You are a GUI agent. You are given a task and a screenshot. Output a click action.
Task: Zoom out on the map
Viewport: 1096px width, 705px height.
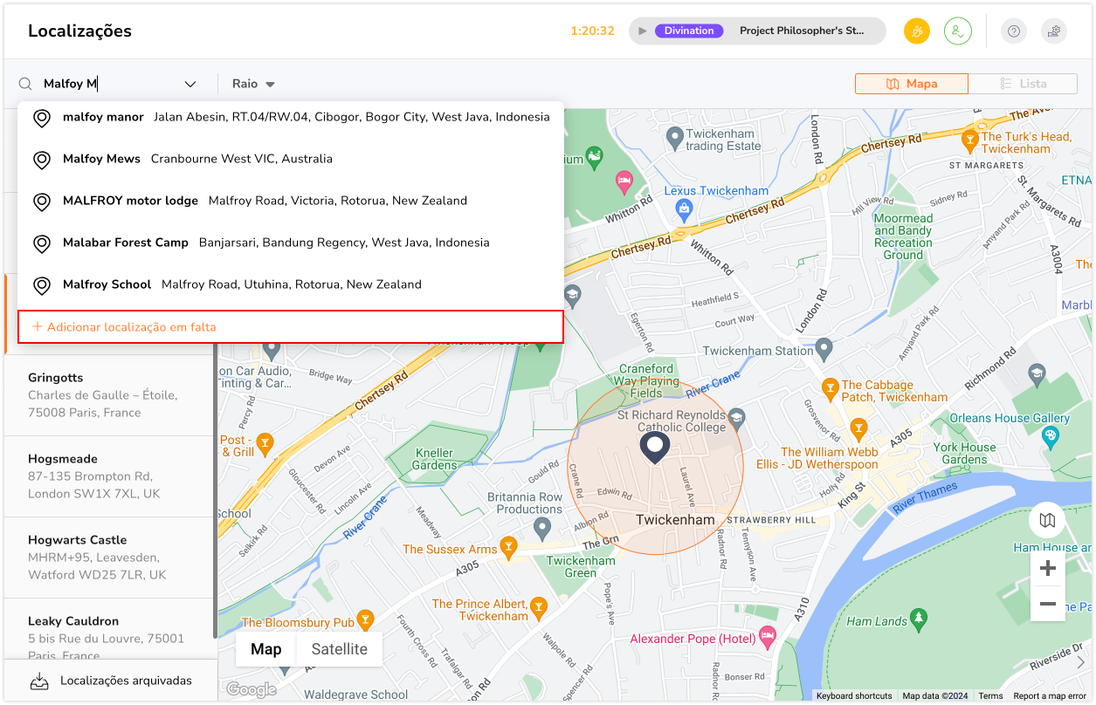(x=1048, y=604)
